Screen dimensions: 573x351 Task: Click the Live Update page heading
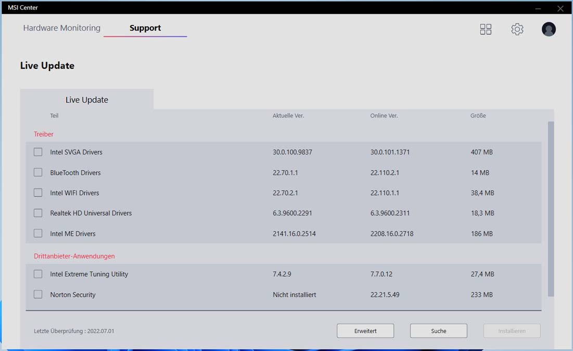pos(47,66)
